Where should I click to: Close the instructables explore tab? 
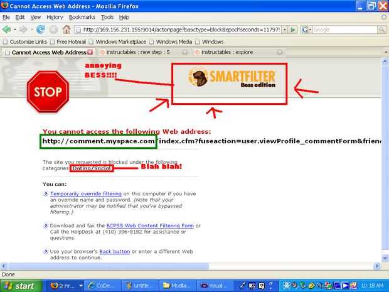[280, 52]
